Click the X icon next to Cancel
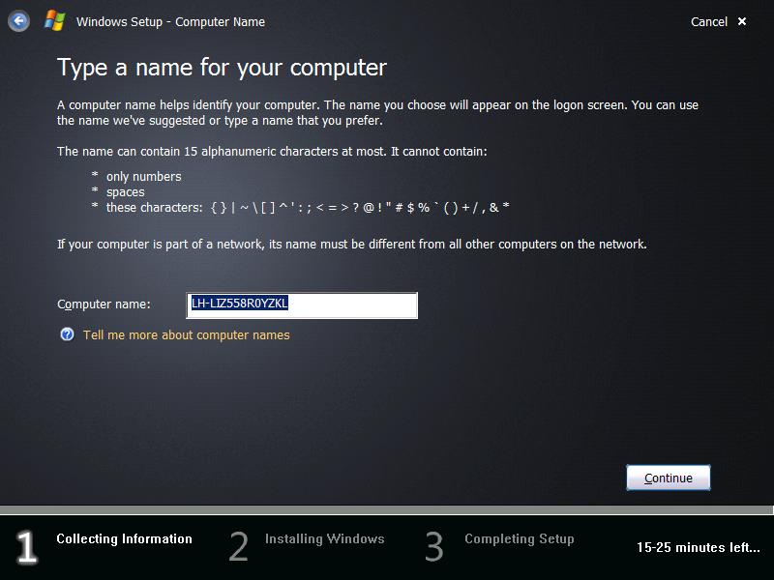 741,21
